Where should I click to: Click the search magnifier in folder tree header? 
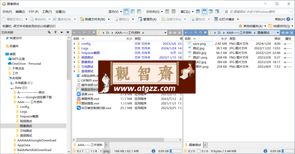pos(49,32)
